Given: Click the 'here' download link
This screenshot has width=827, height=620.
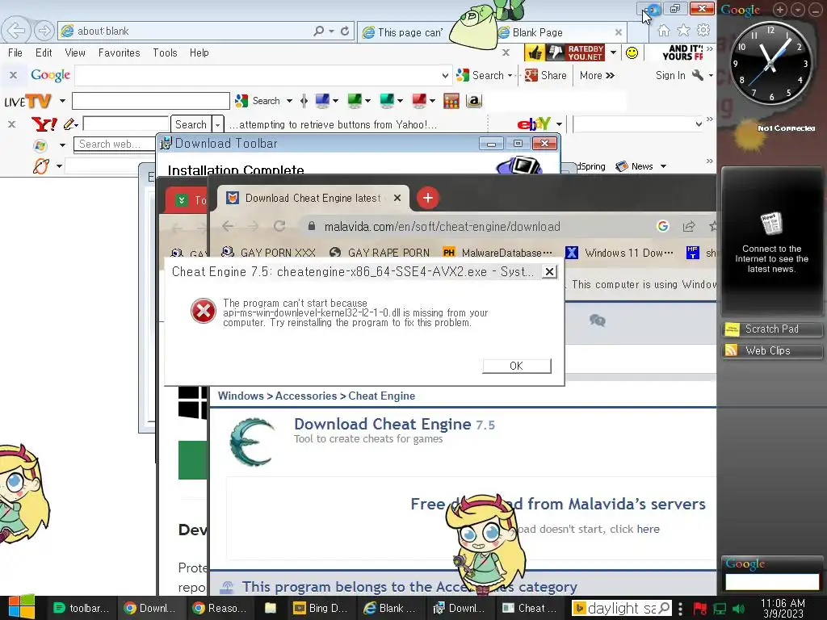Looking at the screenshot, I should (648, 530).
